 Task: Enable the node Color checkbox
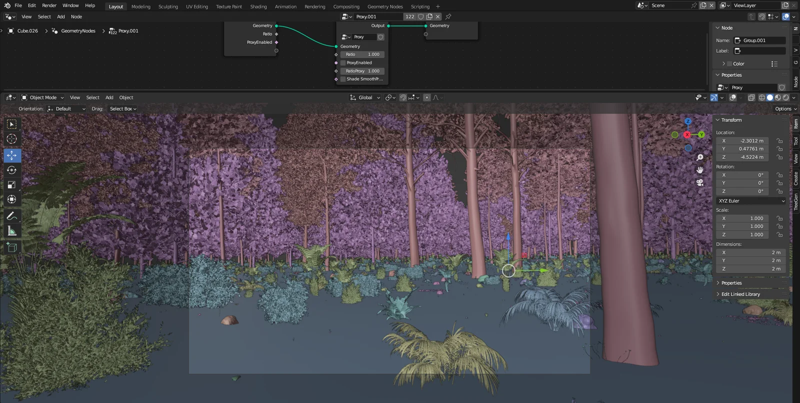pos(729,64)
